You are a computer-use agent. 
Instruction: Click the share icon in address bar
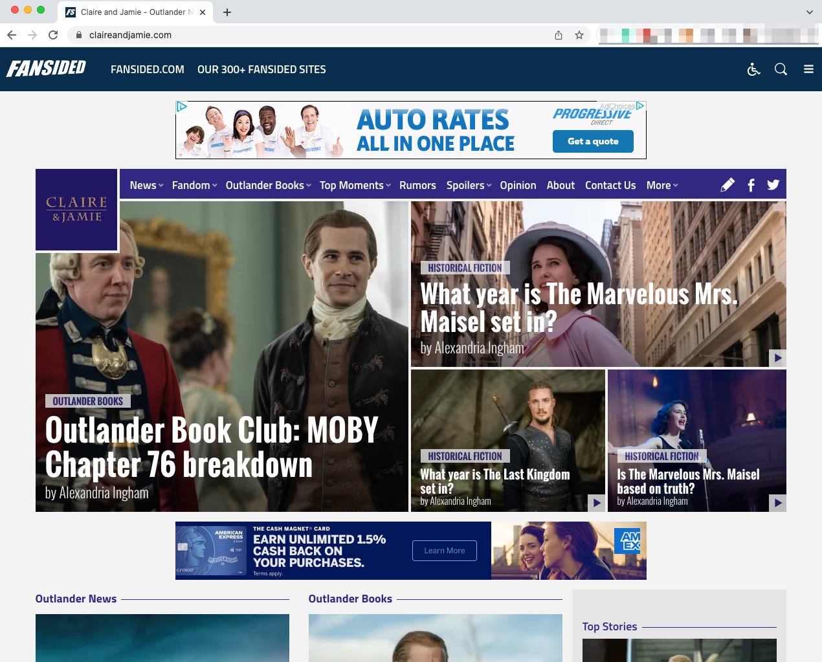[x=559, y=35]
